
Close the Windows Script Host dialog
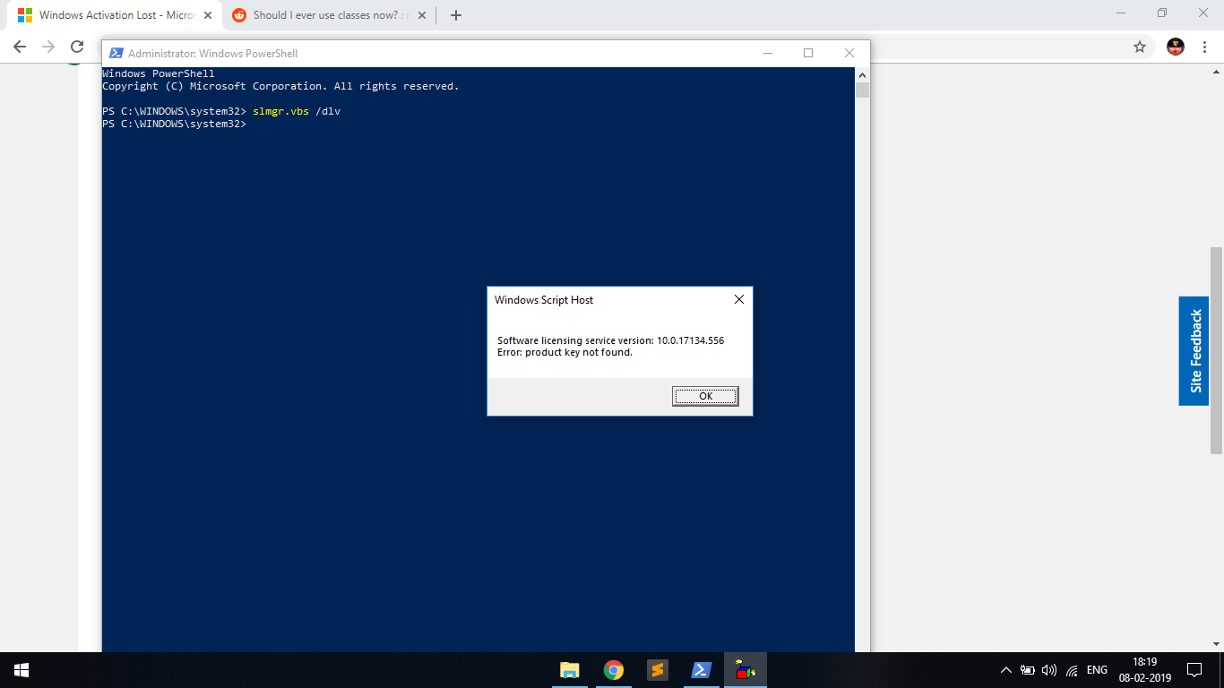[739, 300]
